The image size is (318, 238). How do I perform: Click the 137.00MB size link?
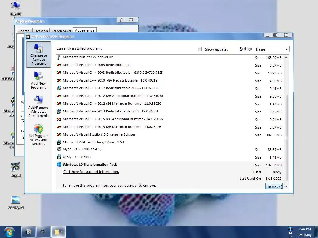274,165
